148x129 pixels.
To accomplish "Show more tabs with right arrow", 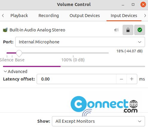I will (x=145, y=16).
